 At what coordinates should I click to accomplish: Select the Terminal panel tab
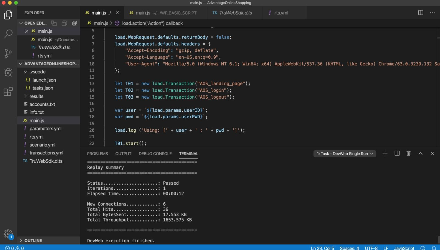click(x=189, y=154)
